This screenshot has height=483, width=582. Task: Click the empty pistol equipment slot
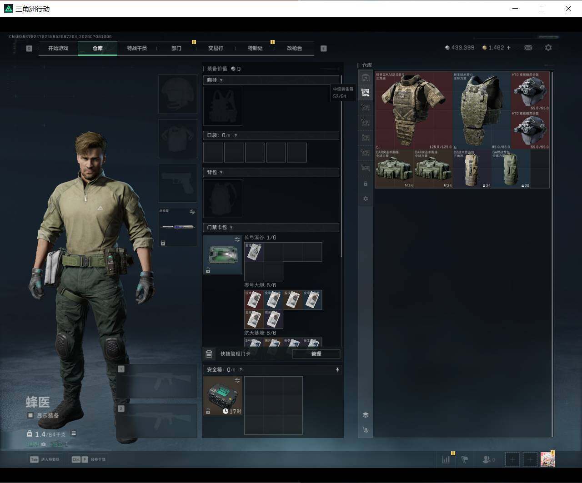(177, 183)
